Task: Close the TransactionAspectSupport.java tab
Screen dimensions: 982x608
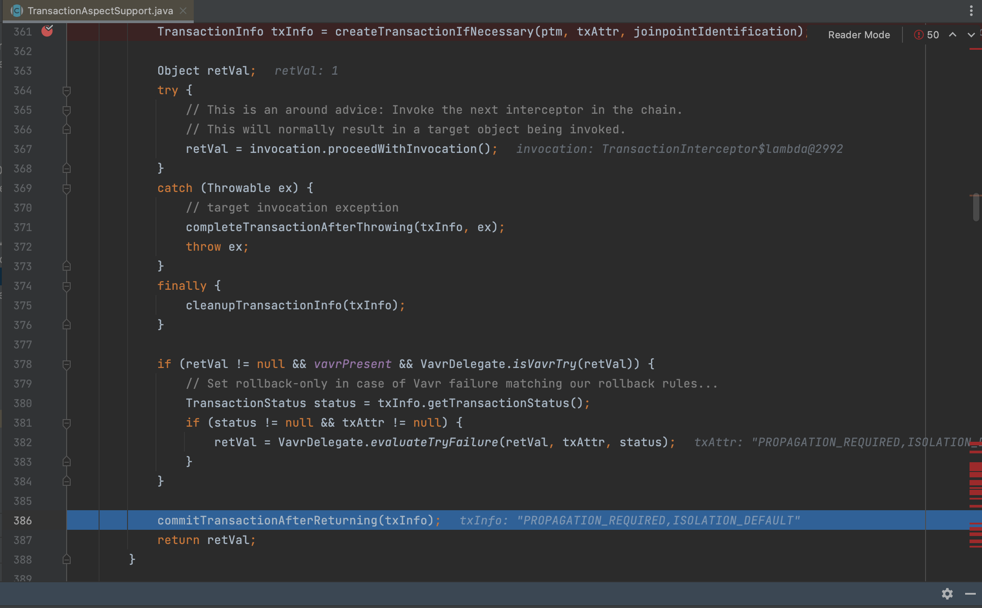Action: [x=183, y=11]
